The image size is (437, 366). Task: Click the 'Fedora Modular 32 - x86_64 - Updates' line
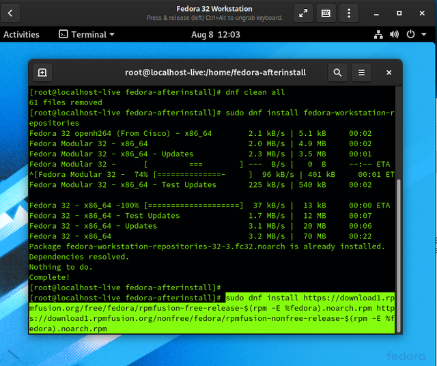click(x=200, y=154)
